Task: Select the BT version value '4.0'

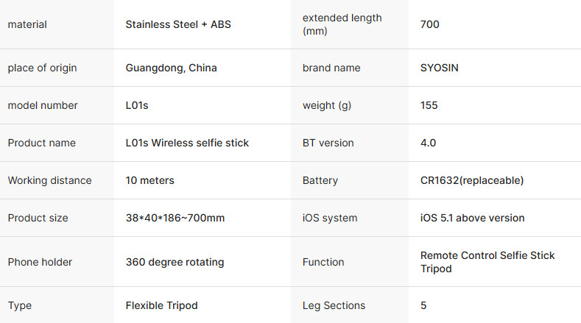Action: (x=429, y=143)
